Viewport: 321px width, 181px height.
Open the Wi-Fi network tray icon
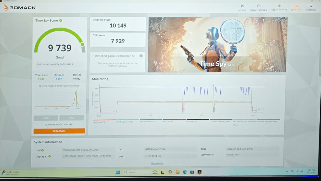point(297,171)
